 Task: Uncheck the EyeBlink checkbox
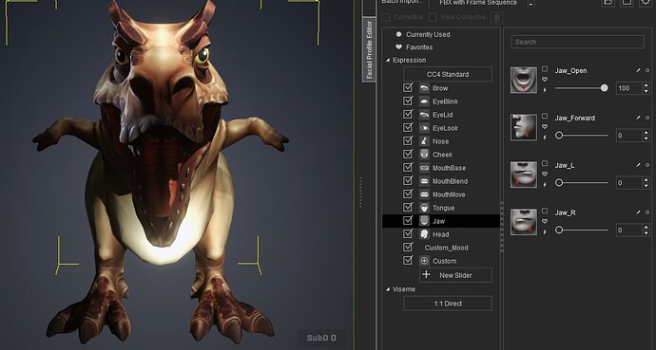coord(408,101)
